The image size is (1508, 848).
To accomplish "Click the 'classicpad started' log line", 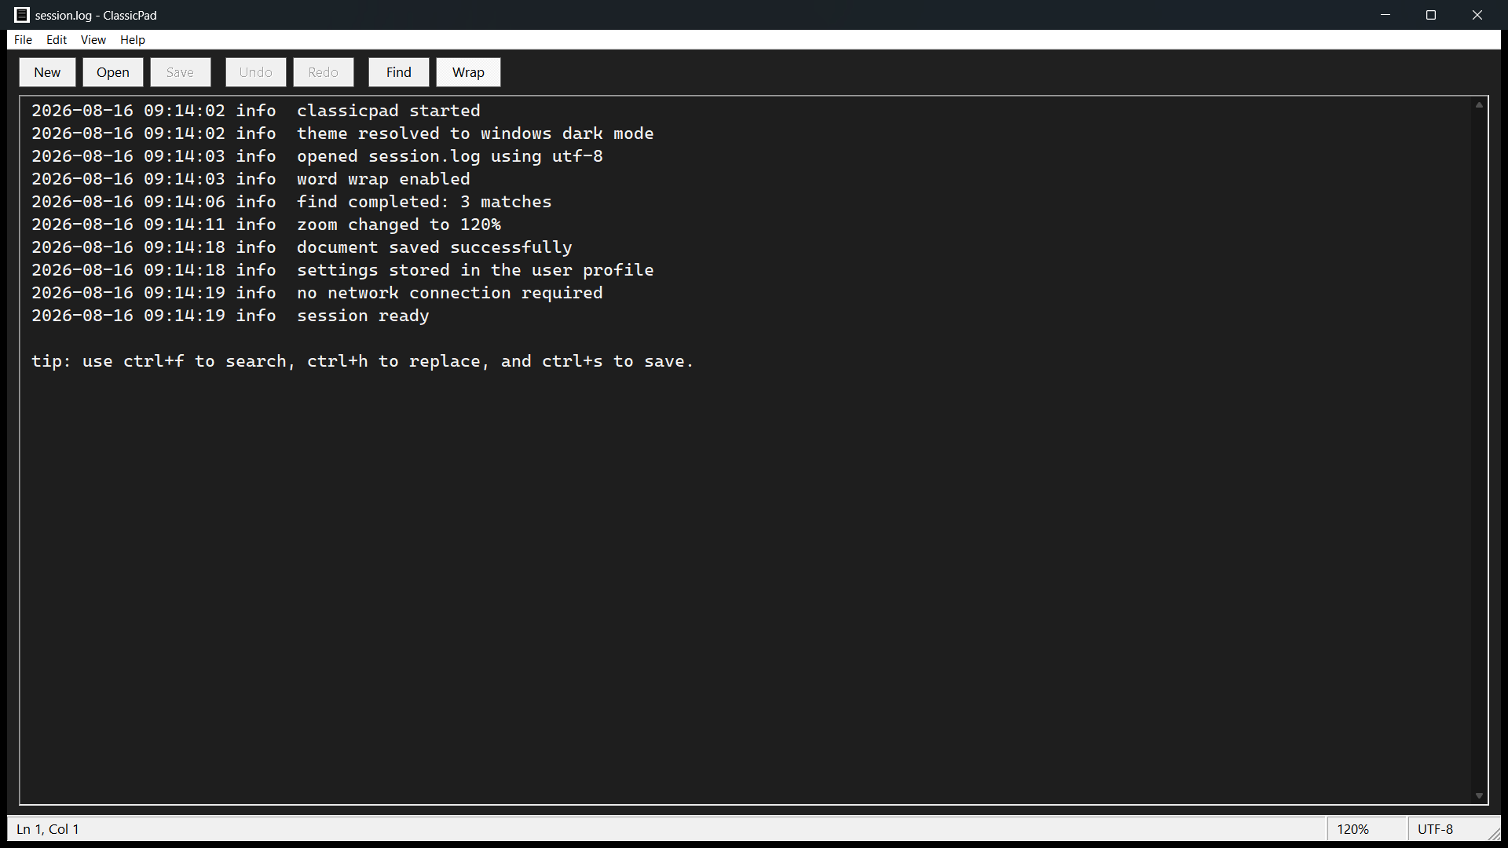I will click(x=256, y=111).
